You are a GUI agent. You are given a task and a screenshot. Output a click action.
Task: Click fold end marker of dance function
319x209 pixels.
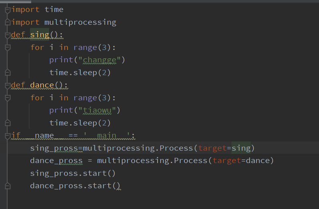[x=7, y=123]
